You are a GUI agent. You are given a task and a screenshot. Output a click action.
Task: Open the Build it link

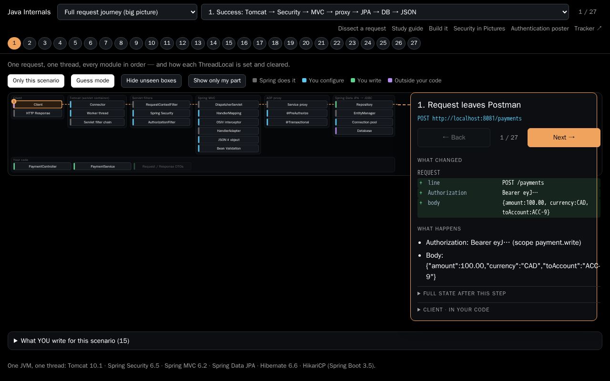tap(438, 29)
